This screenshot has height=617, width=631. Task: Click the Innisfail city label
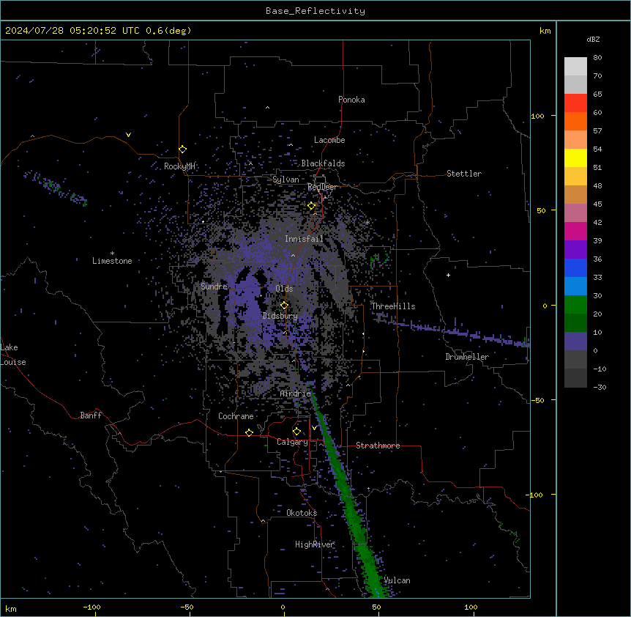coord(304,239)
